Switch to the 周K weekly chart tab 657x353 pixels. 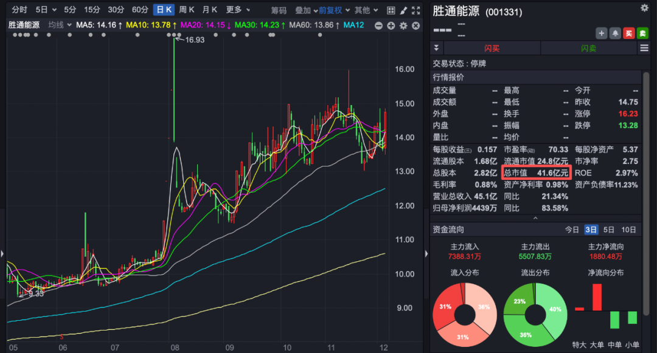click(187, 10)
